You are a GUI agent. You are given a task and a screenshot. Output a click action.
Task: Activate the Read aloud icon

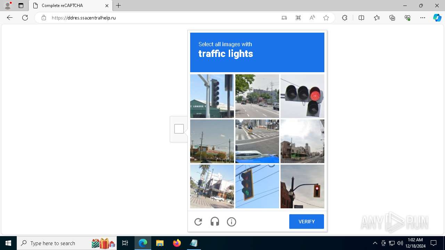coord(312,18)
